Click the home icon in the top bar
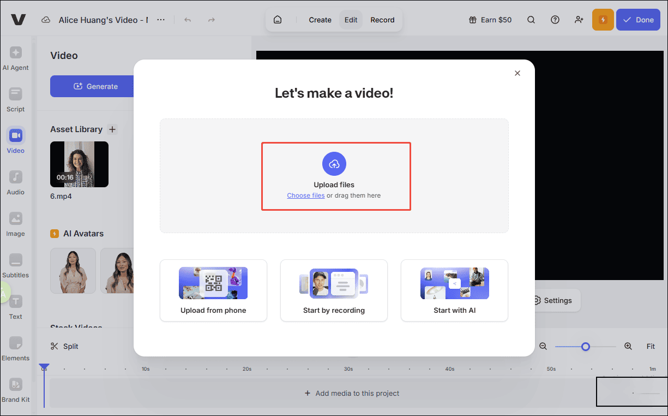Image resolution: width=668 pixels, height=416 pixels. tap(278, 19)
